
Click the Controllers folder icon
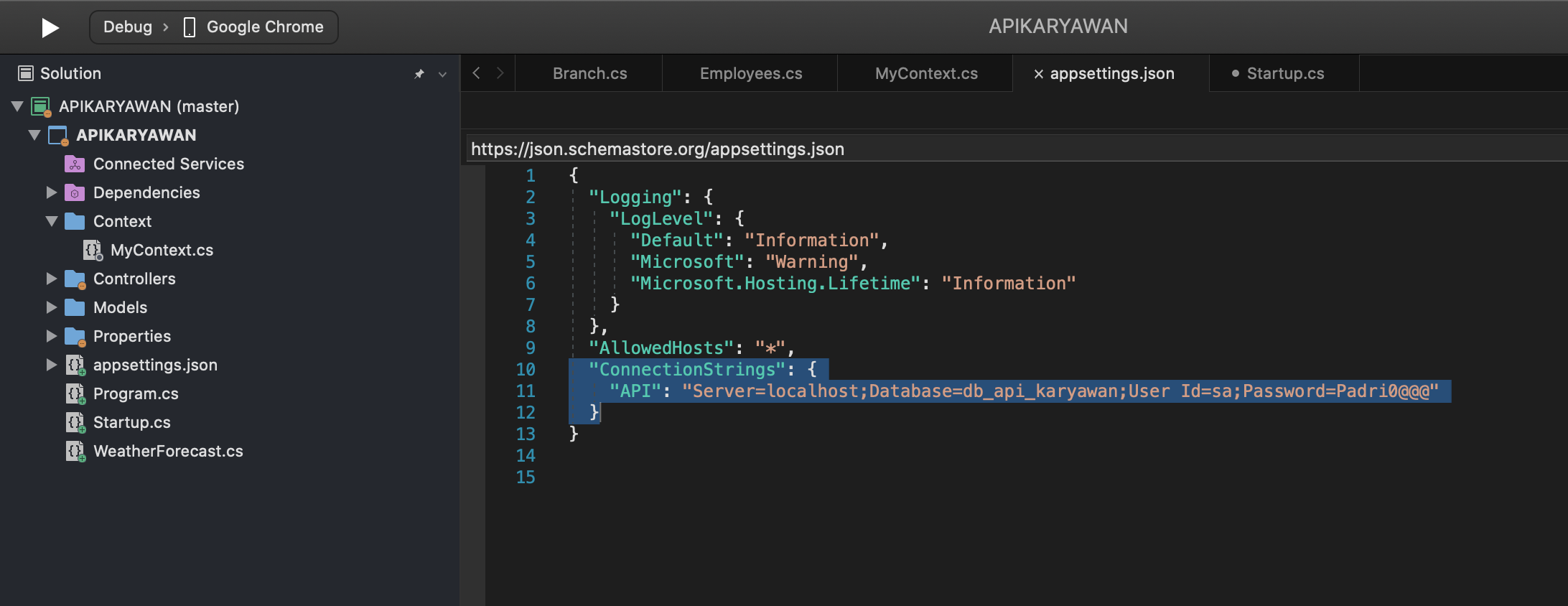75,279
